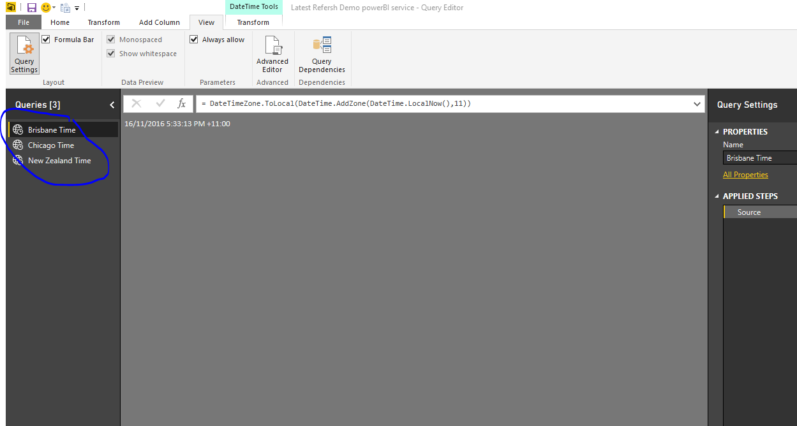Toggle the Always allow checkbox

194,40
